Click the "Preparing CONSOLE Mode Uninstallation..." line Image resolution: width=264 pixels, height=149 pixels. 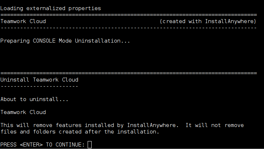click(65, 41)
